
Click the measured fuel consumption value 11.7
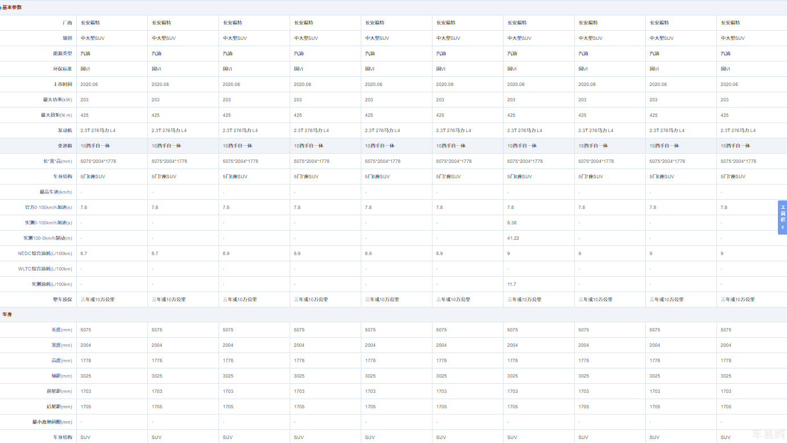point(512,284)
